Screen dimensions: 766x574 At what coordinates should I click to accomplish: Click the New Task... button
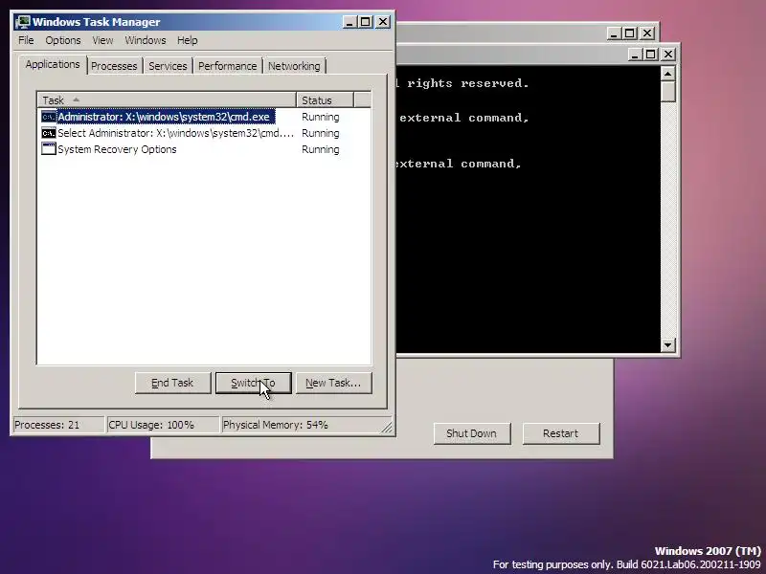coord(333,383)
